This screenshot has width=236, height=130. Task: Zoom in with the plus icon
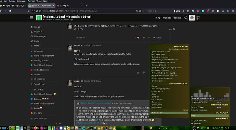155,11
